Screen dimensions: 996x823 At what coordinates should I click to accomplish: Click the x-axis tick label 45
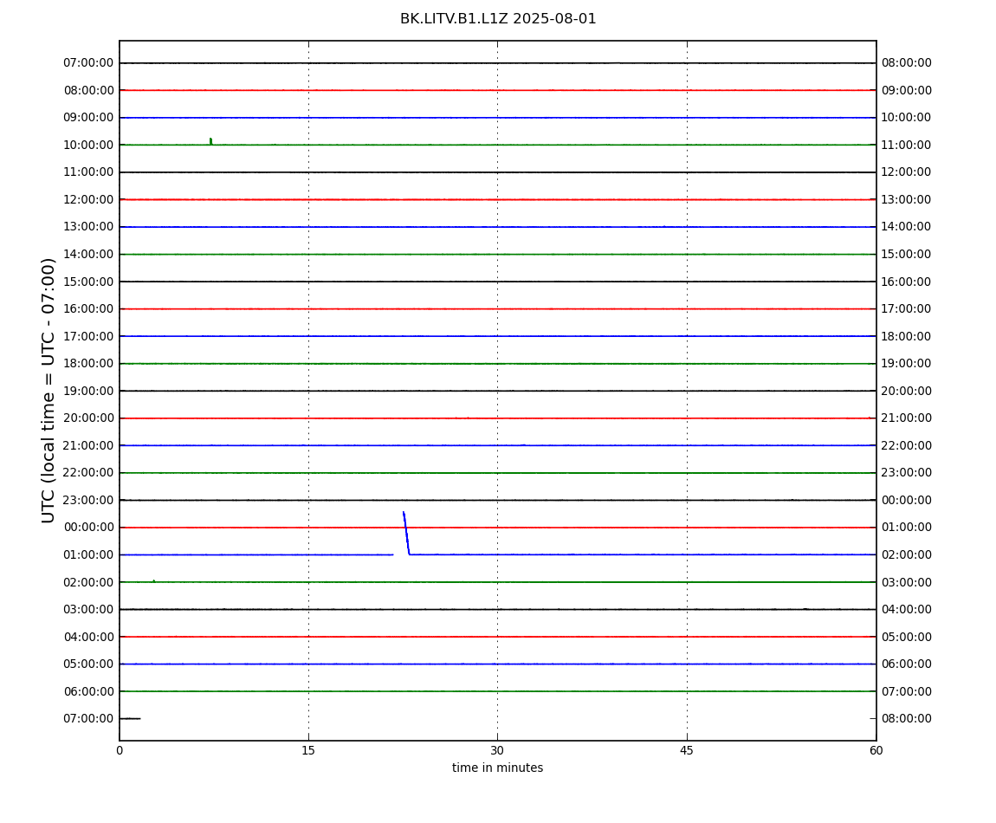click(687, 750)
